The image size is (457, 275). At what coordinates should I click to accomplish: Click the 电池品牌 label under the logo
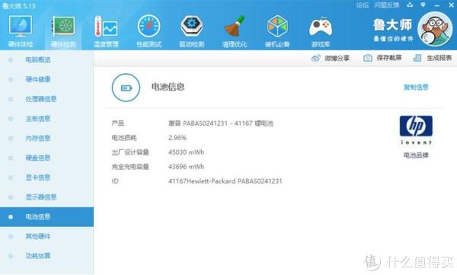tap(416, 155)
